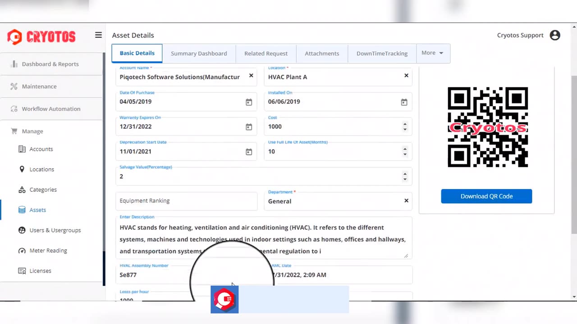Click the Users & Usergroups icon

tap(22, 230)
